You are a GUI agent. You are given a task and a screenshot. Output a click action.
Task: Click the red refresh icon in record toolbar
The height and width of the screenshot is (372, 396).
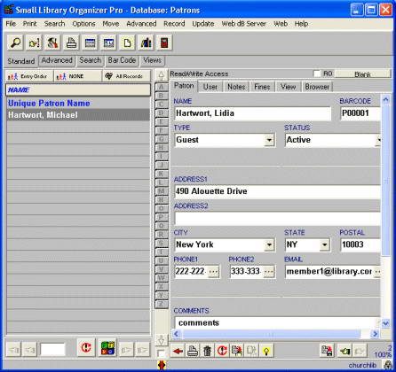pos(222,351)
